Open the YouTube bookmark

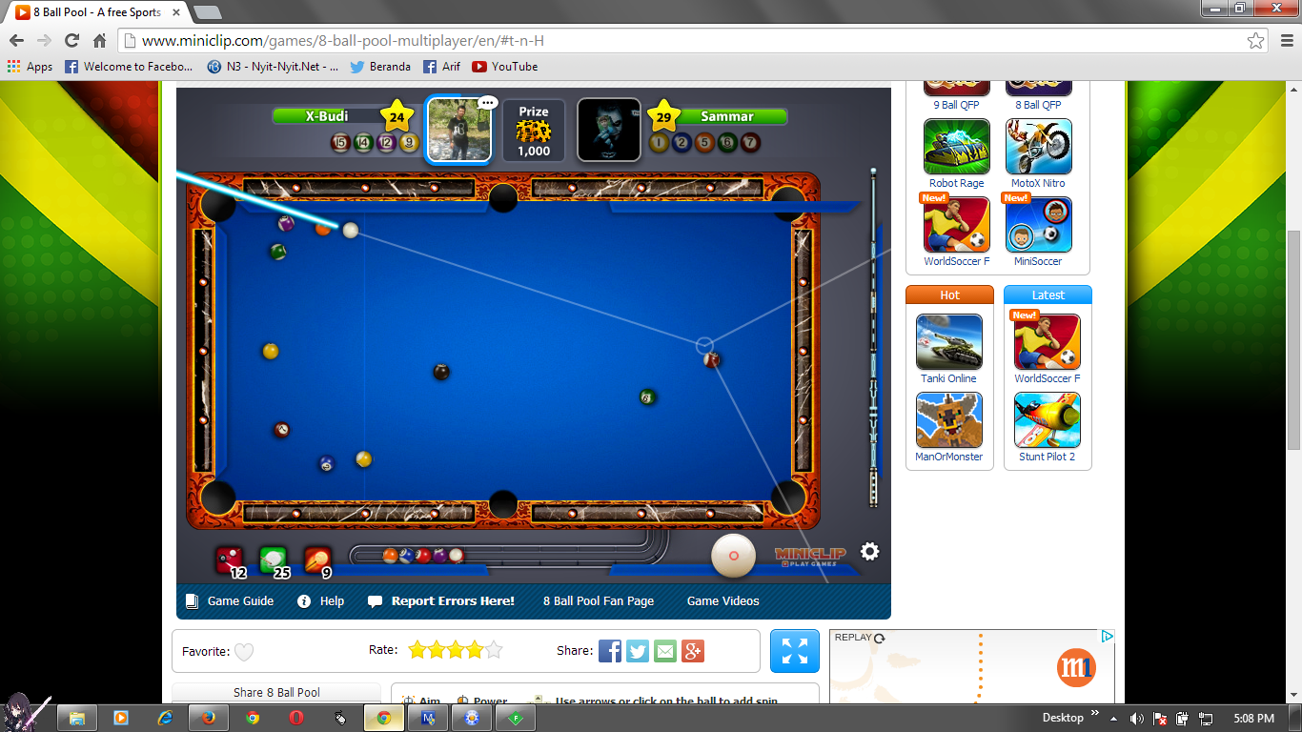click(505, 67)
